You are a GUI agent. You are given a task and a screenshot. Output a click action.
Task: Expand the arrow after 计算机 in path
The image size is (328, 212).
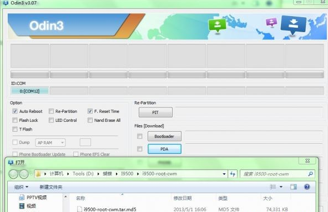pyautogui.click(x=68, y=174)
